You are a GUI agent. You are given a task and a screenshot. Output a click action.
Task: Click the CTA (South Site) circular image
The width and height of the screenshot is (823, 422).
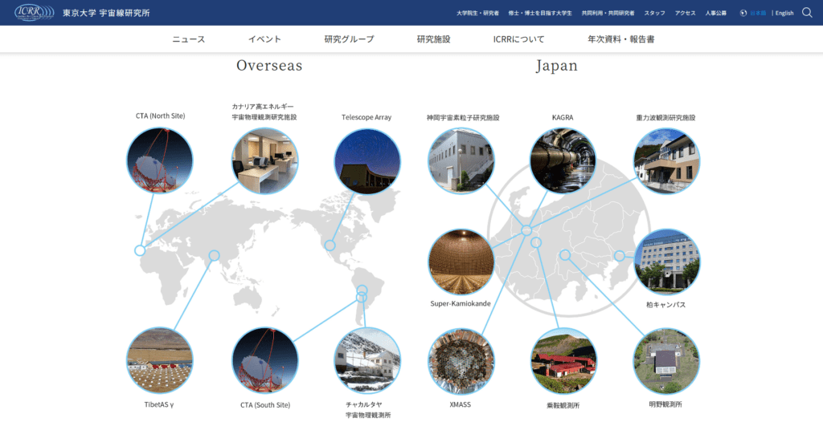[264, 360]
